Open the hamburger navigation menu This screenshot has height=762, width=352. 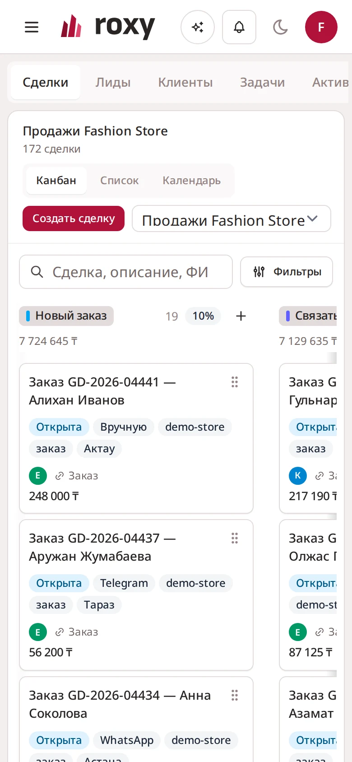(x=32, y=27)
